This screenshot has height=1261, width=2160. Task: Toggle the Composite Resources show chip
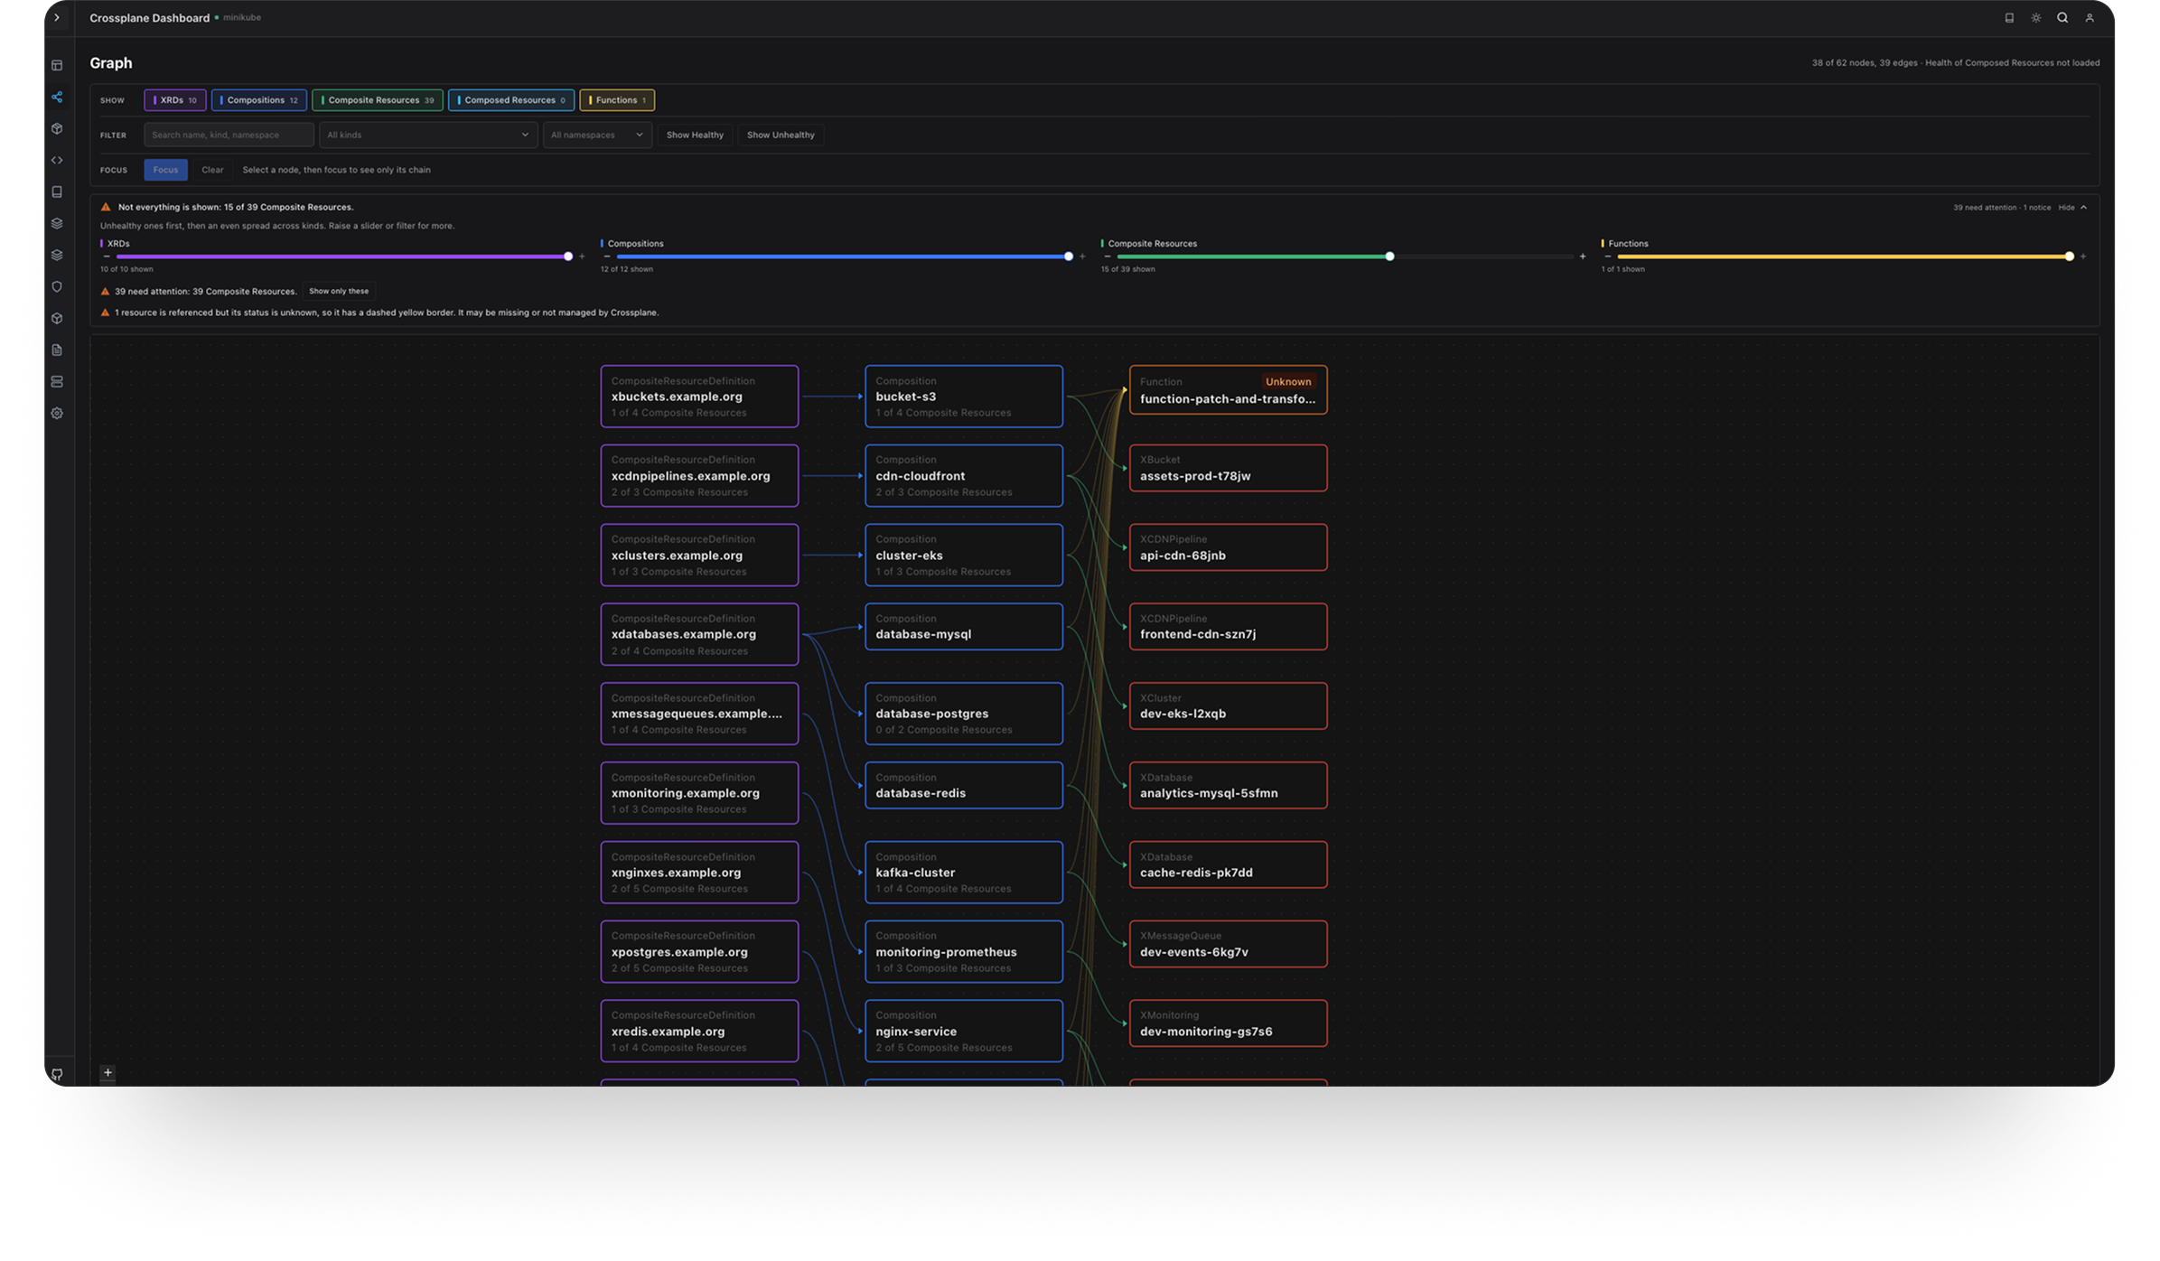378,100
